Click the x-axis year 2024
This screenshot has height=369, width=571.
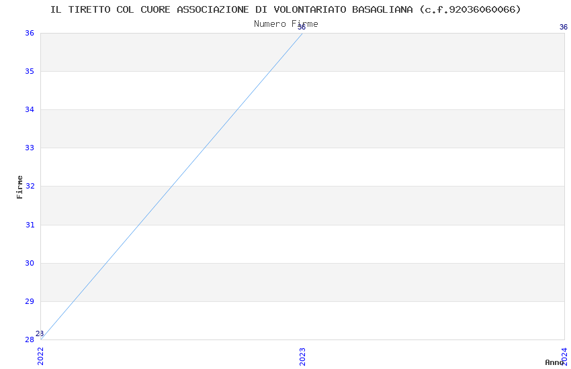point(564,356)
